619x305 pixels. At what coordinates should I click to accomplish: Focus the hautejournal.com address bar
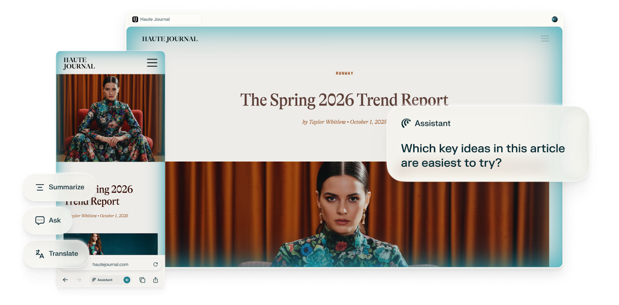click(110, 264)
